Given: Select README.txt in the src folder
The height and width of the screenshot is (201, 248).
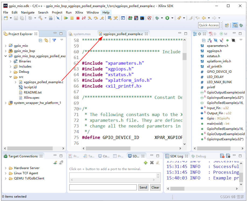Looking at the screenshot, I should pos(33,92).
